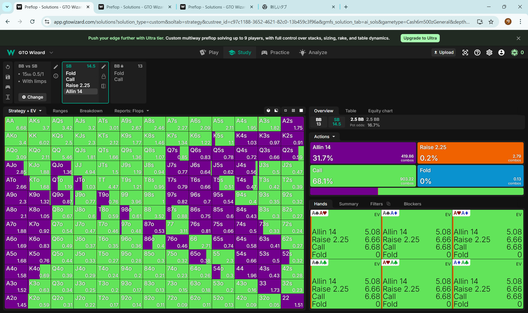Select the AKs cell in hand matrix

[x=39, y=124]
